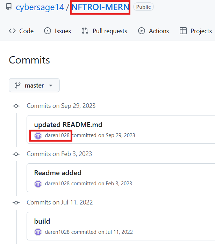The width and height of the screenshot is (215, 246).
Task: Click the repository book icon
Action: click(x=9, y=7)
